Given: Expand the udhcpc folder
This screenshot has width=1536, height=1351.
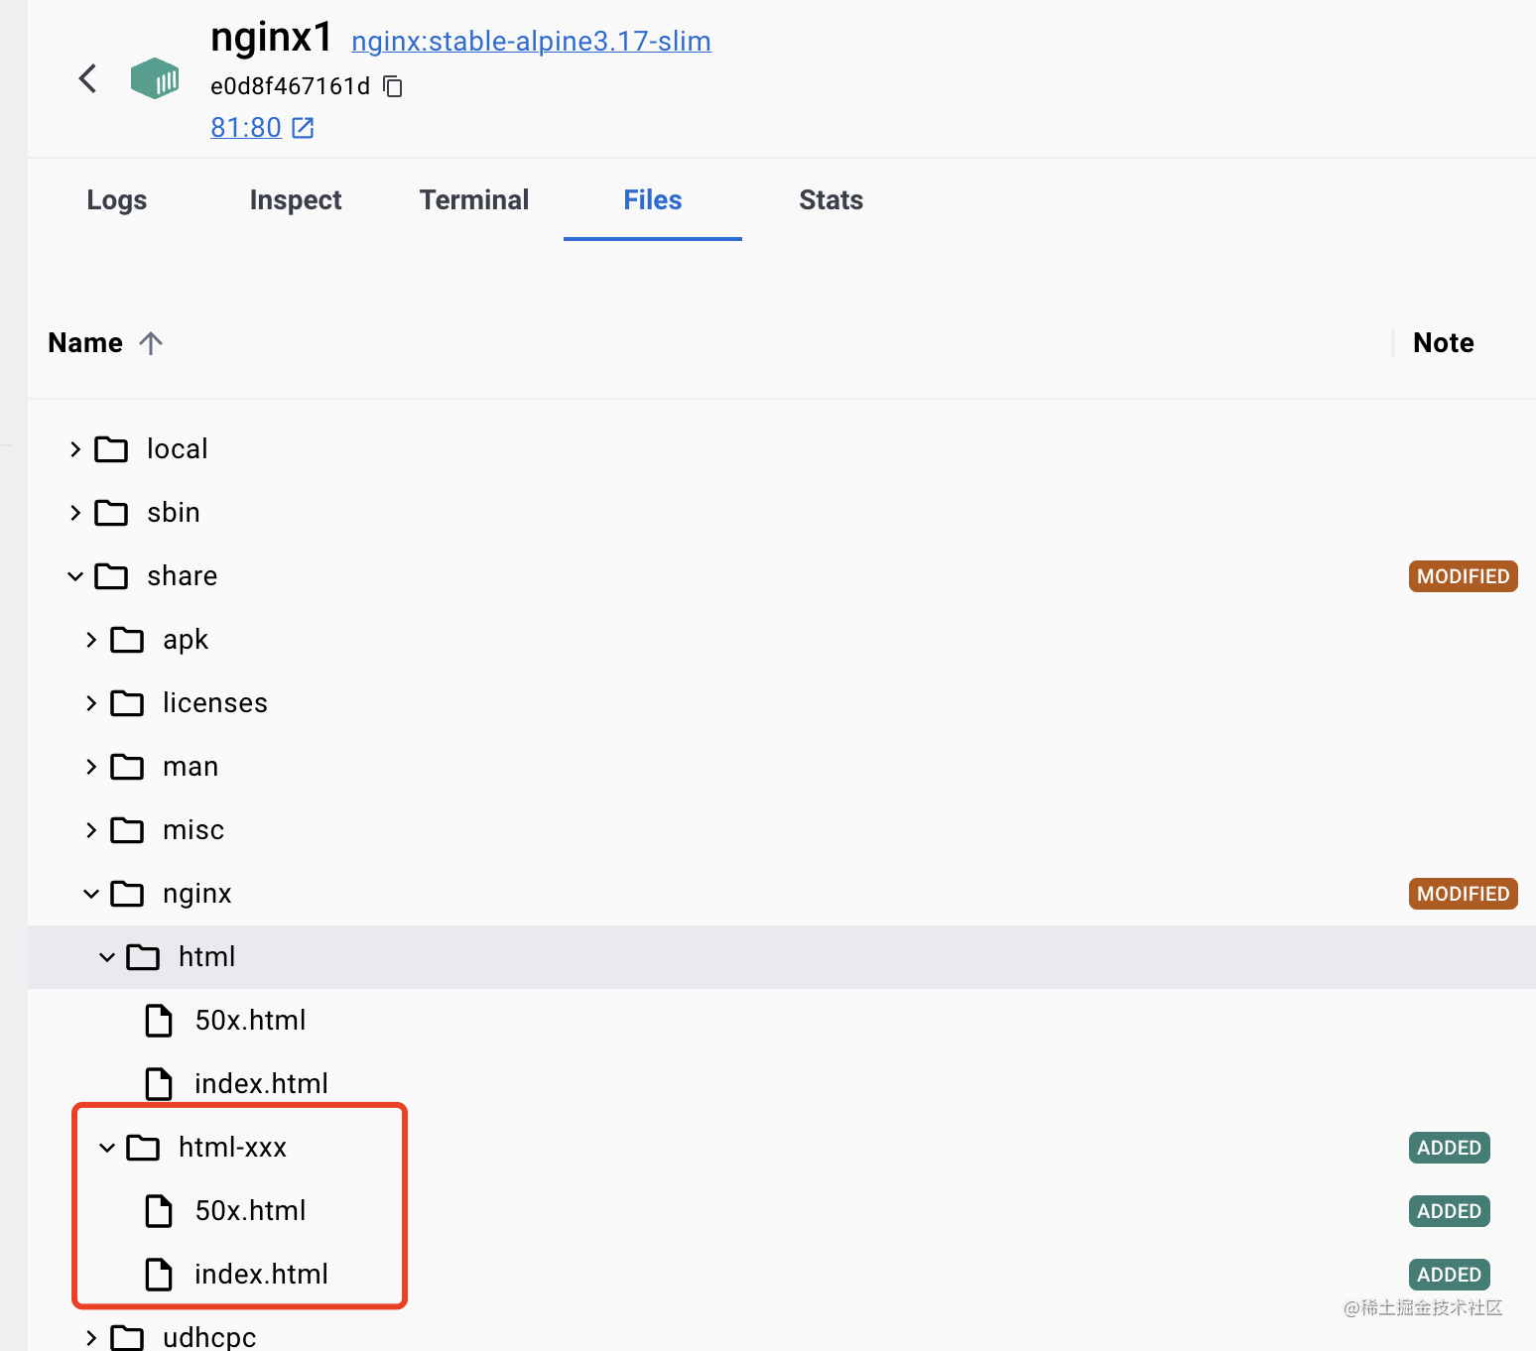Looking at the screenshot, I should coord(91,1337).
